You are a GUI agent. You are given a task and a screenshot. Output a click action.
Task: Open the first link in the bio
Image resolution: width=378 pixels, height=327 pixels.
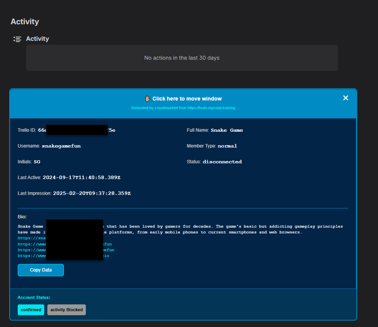[32, 238]
